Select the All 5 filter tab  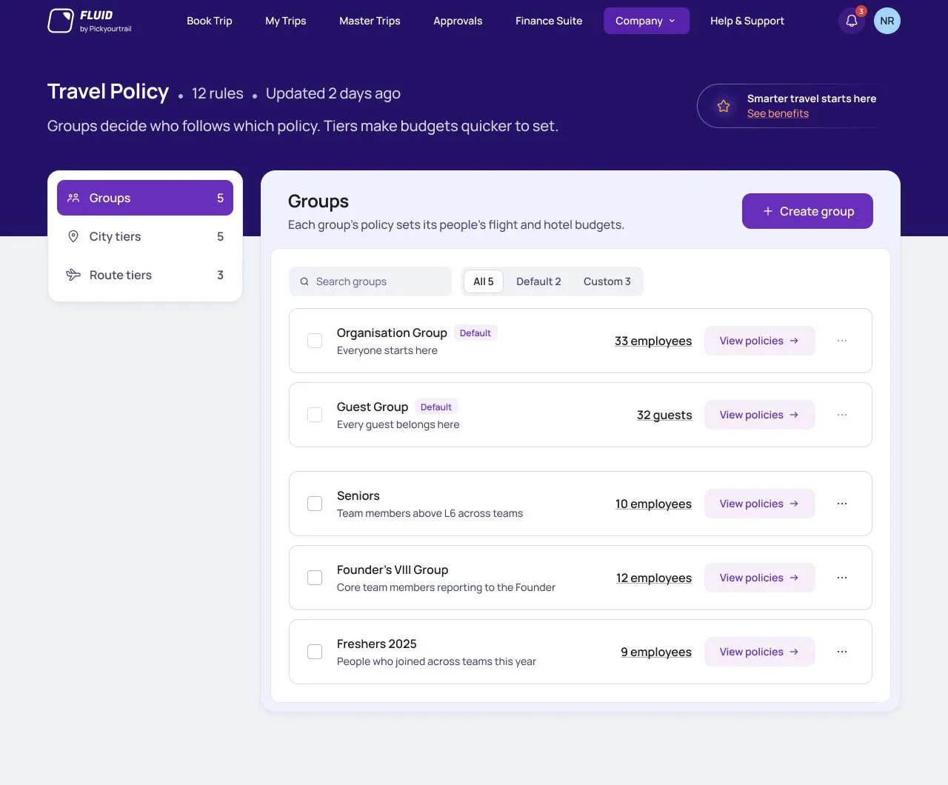point(484,281)
